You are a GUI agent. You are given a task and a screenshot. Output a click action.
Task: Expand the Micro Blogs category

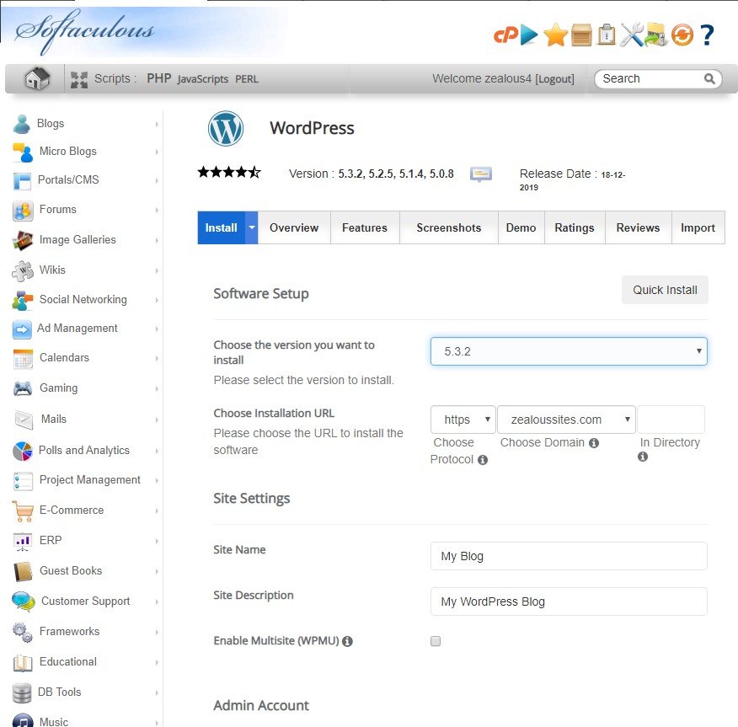pos(157,152)
